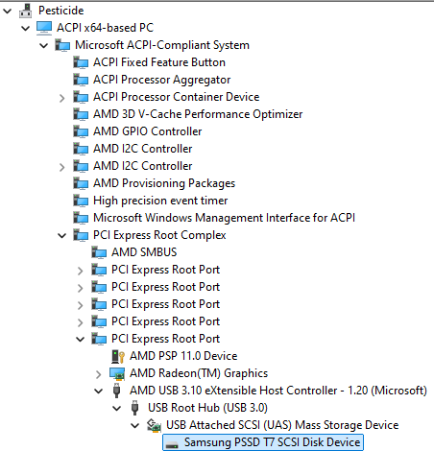Collapse the Pesticide root node

7,12
